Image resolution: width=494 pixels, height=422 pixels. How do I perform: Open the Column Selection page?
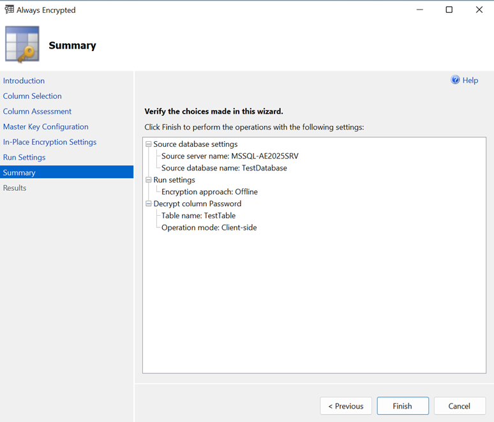click(x=33, y=96)
